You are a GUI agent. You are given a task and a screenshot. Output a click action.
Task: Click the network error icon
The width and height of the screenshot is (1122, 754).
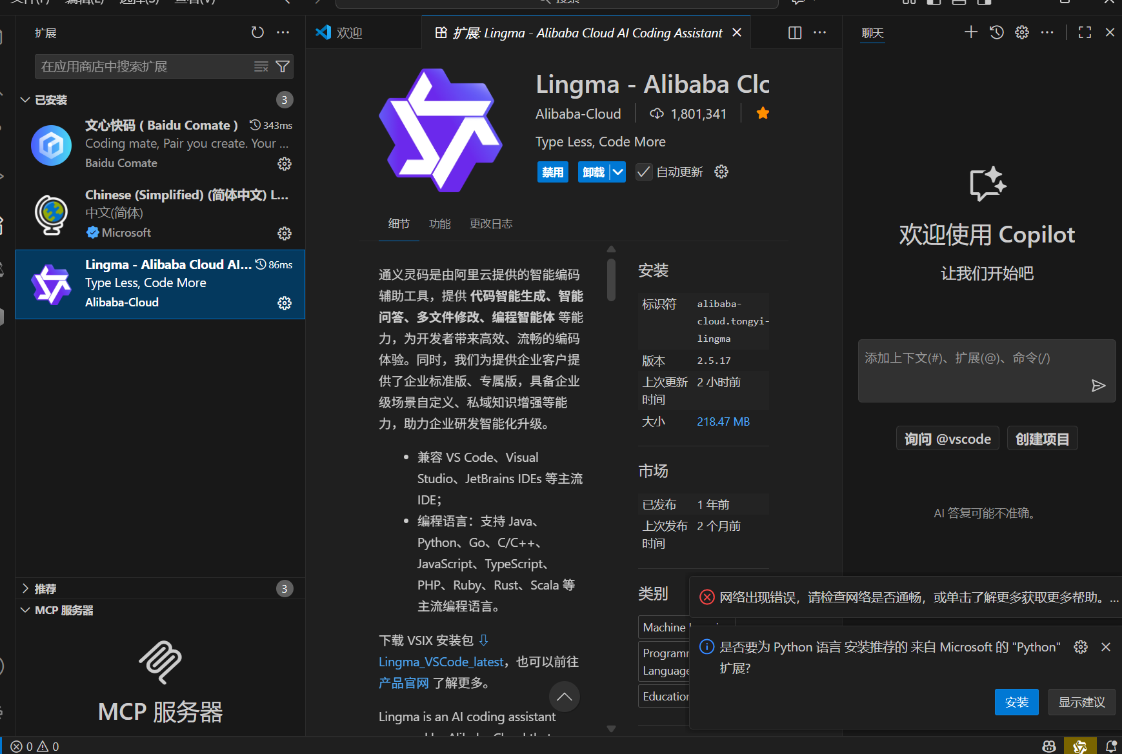(707, 597)
